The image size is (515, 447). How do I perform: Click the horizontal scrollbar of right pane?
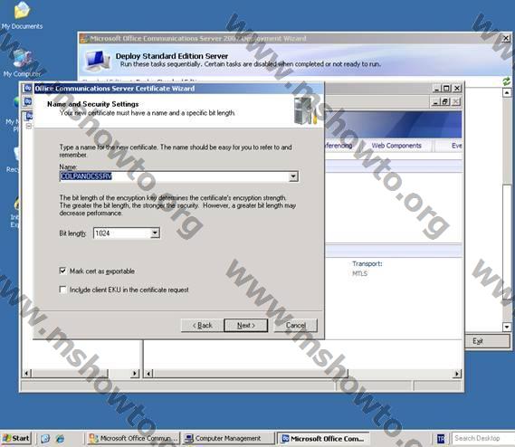click(303, 374)
